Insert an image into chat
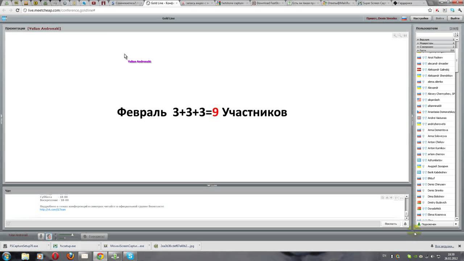 (382, 198)
